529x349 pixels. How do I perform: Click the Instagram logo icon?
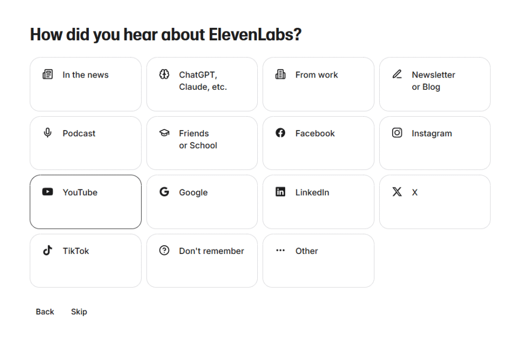(x=397, y=133)
